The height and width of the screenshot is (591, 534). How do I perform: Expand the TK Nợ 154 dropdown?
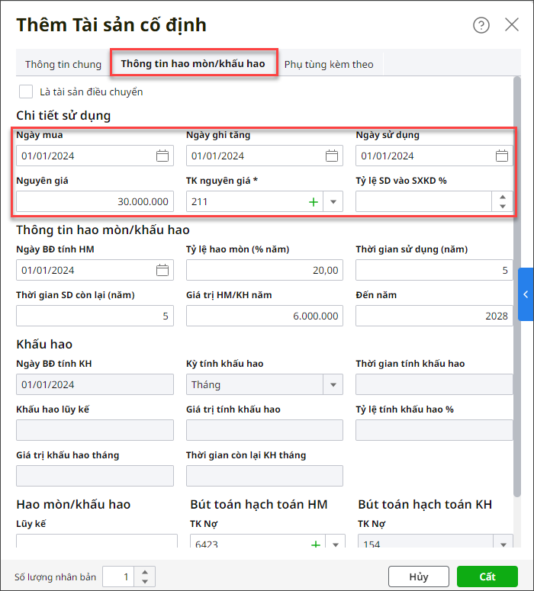coord(503,544)
